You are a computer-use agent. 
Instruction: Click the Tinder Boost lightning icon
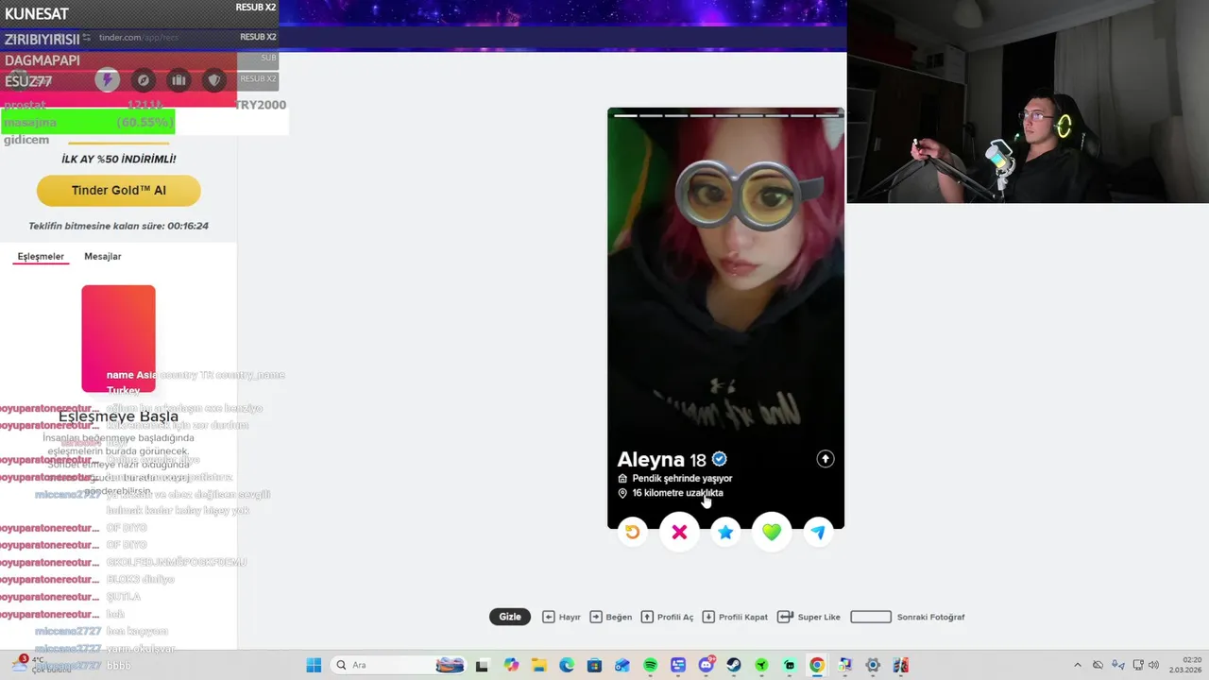pyautogui.click(x=107, y=80)
